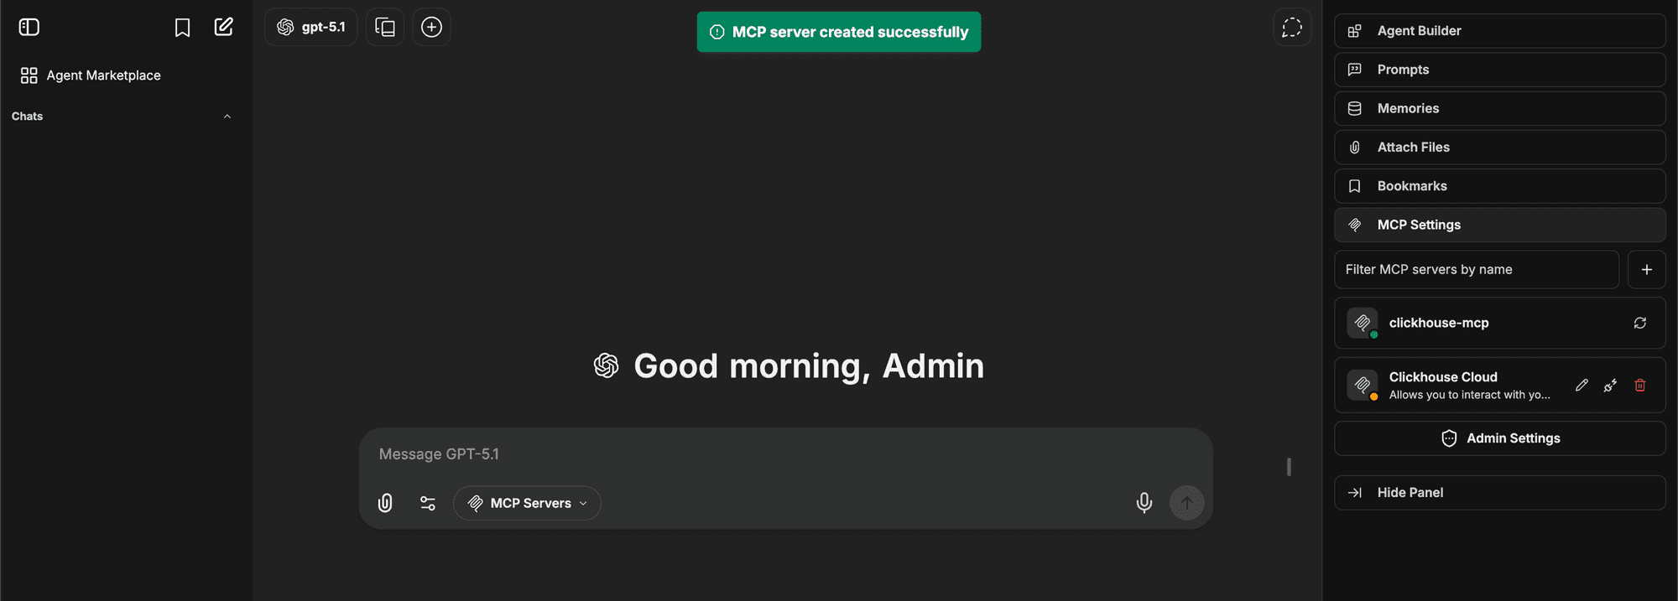Open Agent Builder panel
Screen dimensions: 1678x601
click(1500, 31)
